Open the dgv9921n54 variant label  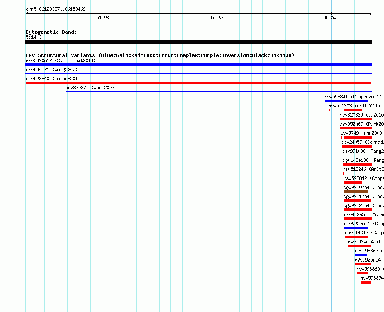click(x=364, y=196)
